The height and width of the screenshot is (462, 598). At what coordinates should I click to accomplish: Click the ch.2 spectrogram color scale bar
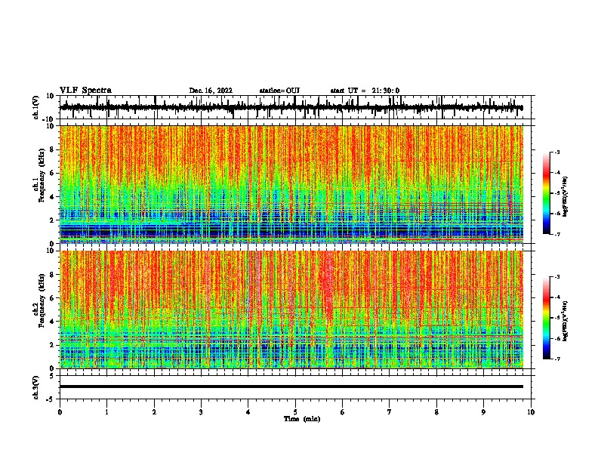547,318
